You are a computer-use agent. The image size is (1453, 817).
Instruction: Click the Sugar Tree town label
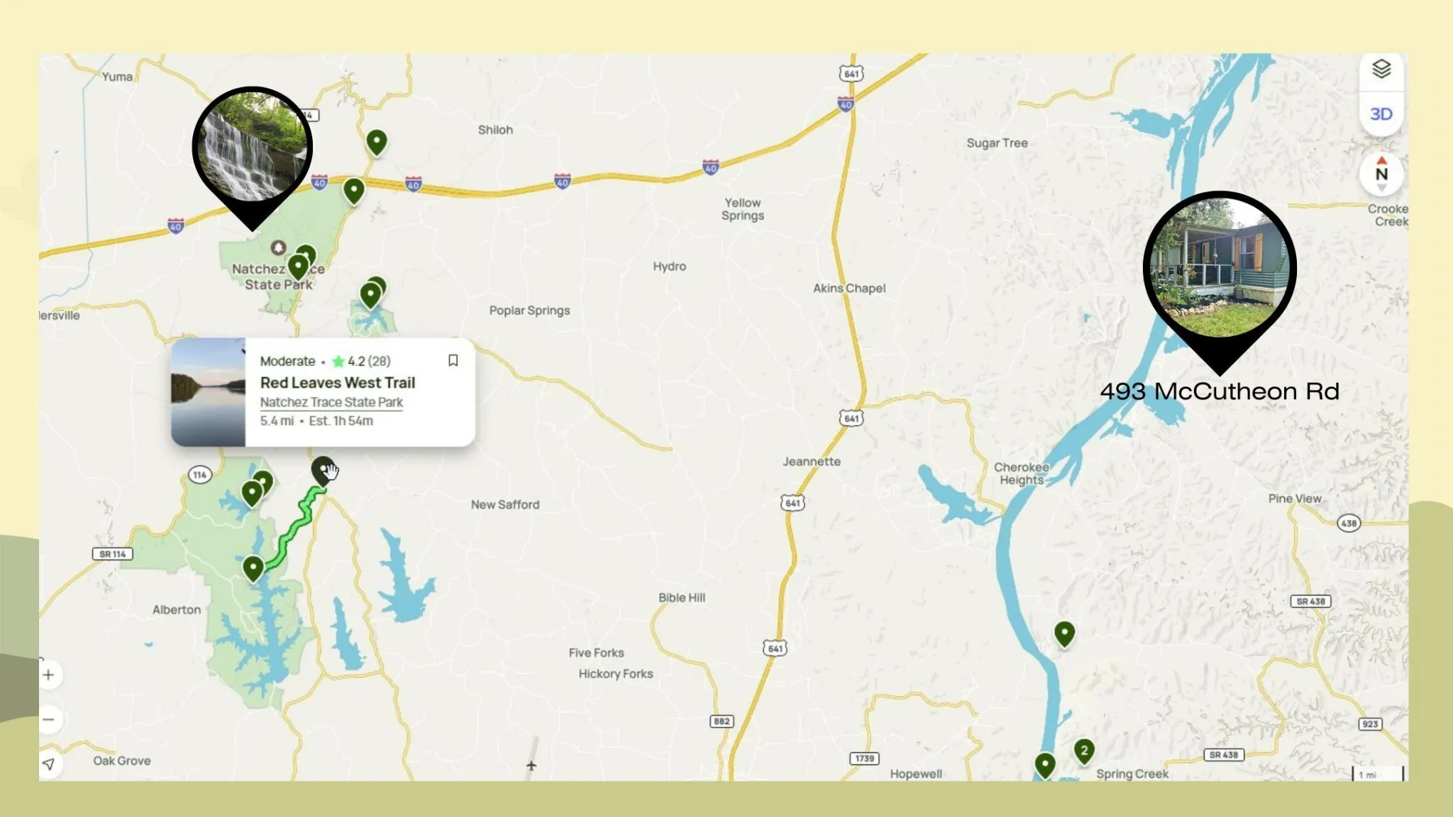tap(997, 143)
